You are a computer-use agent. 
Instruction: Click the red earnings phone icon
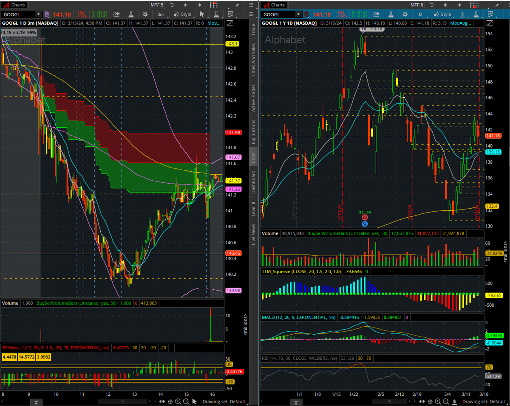[365, 217]
